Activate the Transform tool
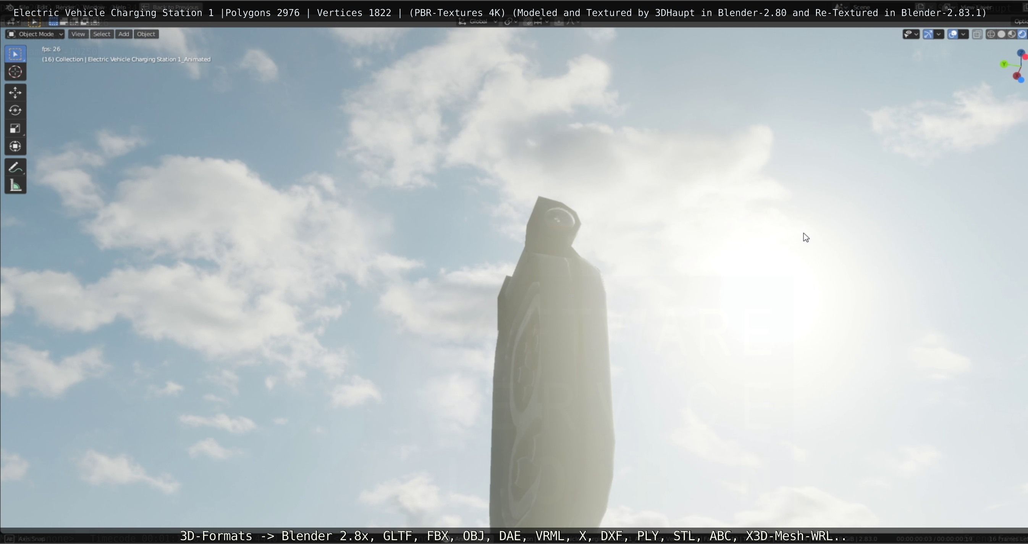 click(15, 146)
